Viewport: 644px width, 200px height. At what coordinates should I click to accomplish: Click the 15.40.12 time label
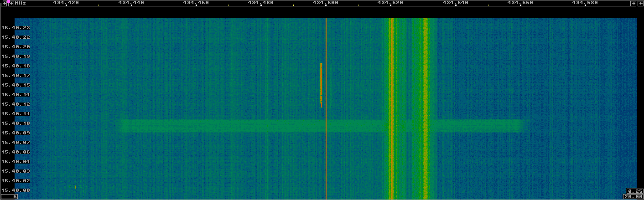(16, 104)
